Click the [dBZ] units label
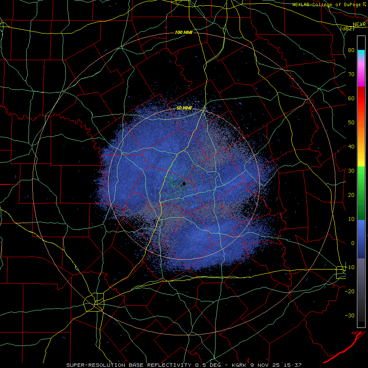Viewport: 368px width, 368px height. click(347, 29)
